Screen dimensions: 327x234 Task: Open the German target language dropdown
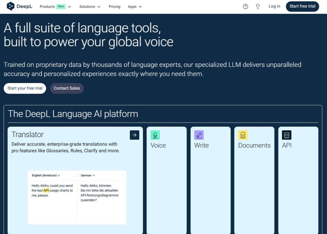[88, 175]
